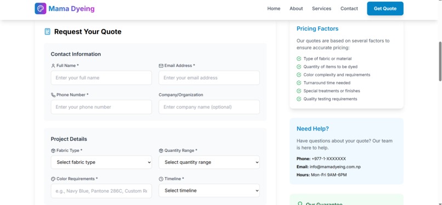The height and width of the screenshot is (205, 442).
Task: Focus the Color Requirements input field
Action: [101, 191]
